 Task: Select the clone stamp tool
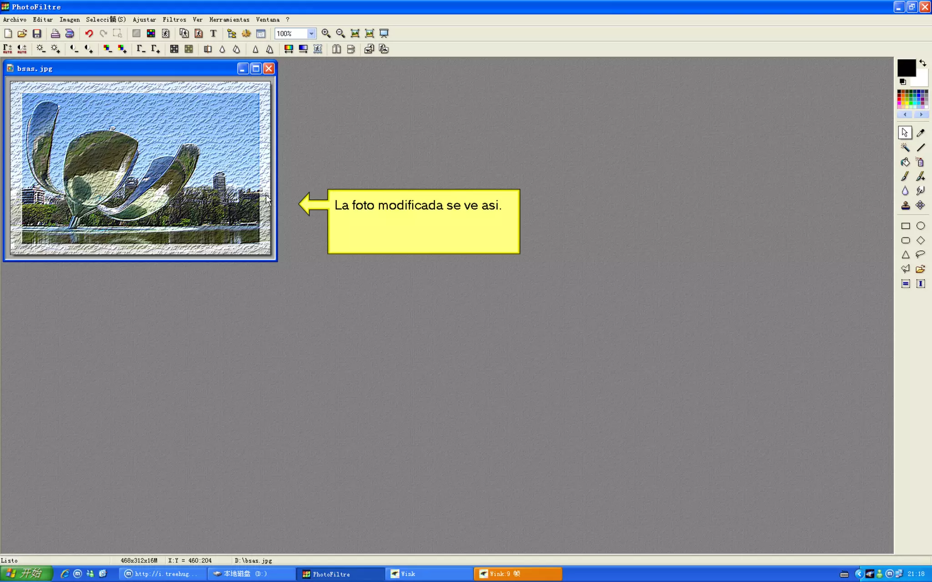tap(905, 206)
